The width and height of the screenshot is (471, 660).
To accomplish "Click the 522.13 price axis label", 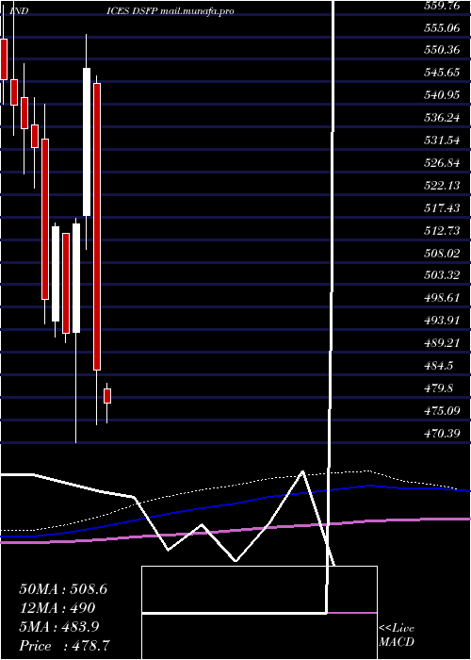I will (x=442, y=185).
